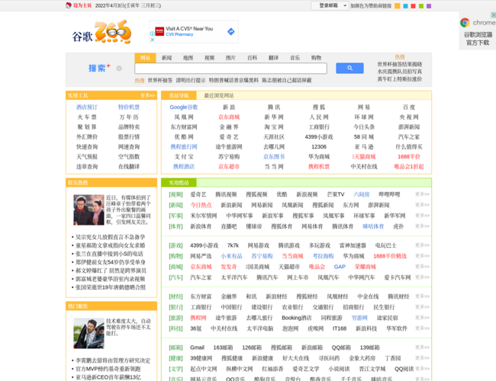Open the car photo thumbnail in 热门聚焦
The width and height of the screenshot is (496, 381).
point(89,333)
